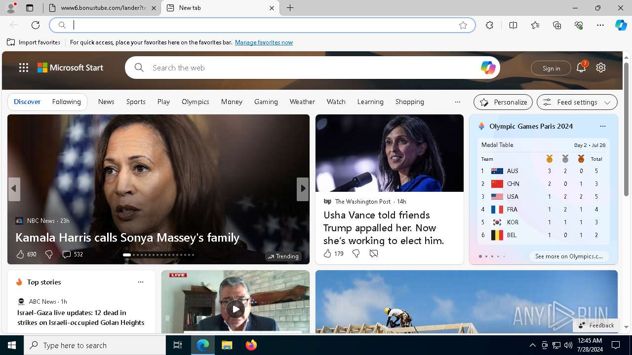Open Task View on the taskbar
Viewport: 632px width, 355px height.
[178, 345]
